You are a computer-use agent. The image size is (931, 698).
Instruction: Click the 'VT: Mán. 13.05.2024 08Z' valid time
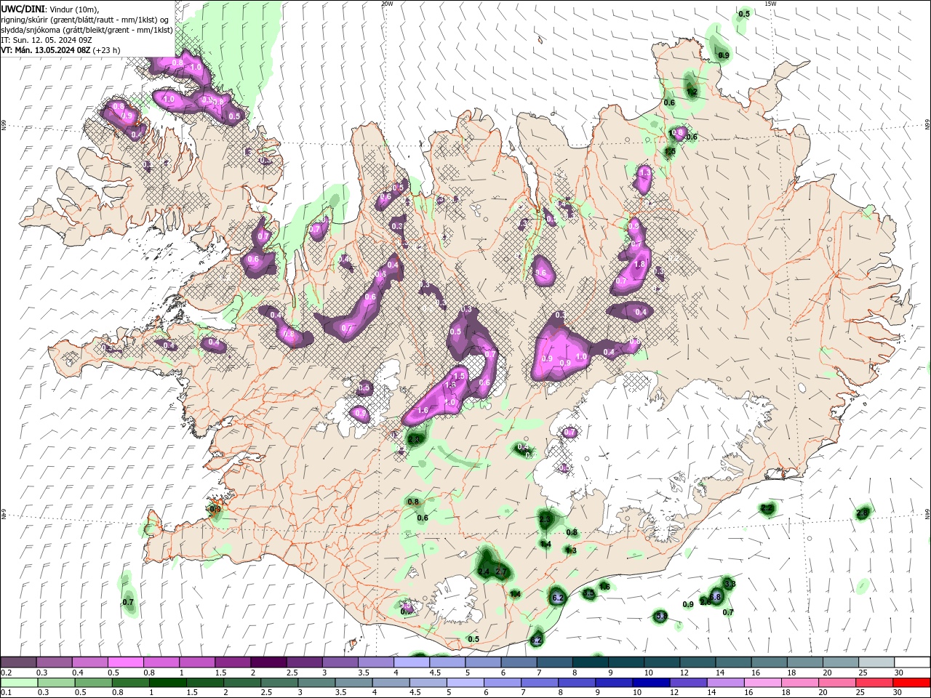pos(46,50)
